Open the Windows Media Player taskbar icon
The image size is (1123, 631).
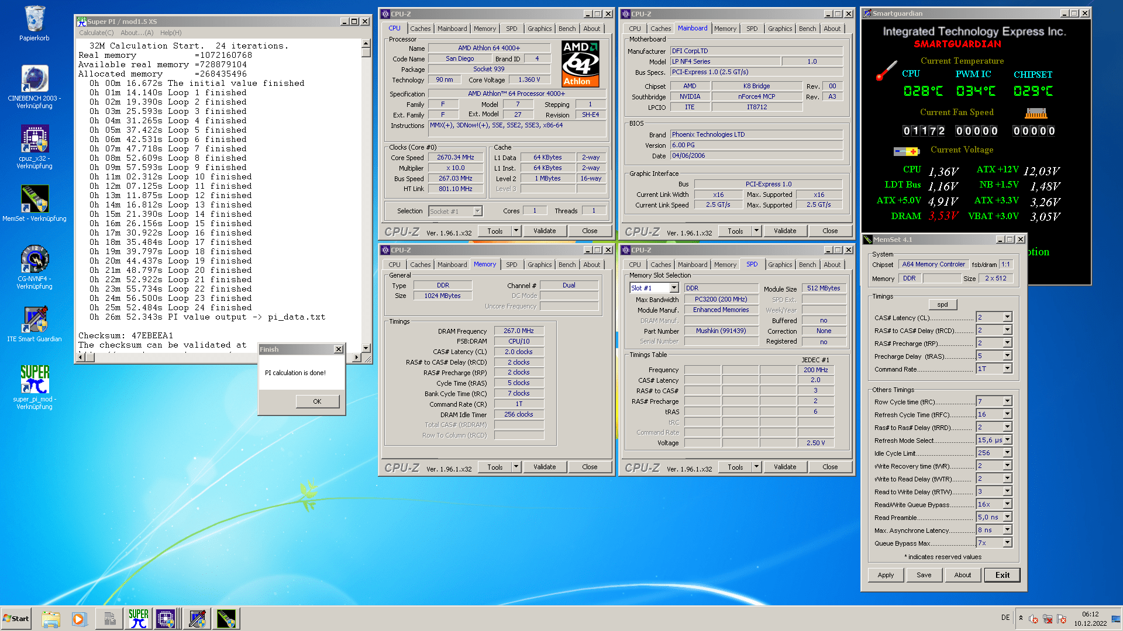(x=79, y=619)
